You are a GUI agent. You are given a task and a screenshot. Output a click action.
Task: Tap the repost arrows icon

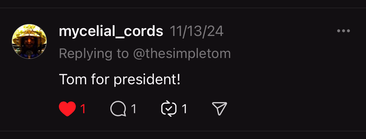(x=169, y=109)
